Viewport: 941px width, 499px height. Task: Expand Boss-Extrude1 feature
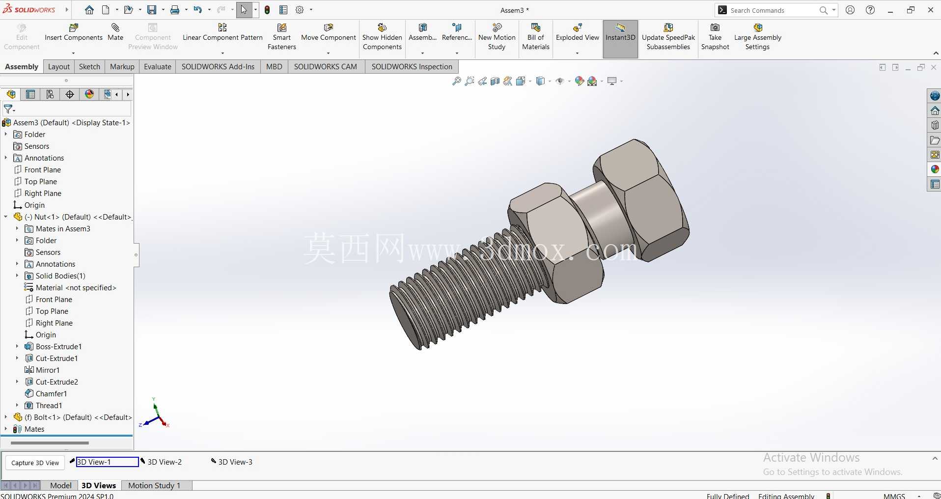coord(17,347)
